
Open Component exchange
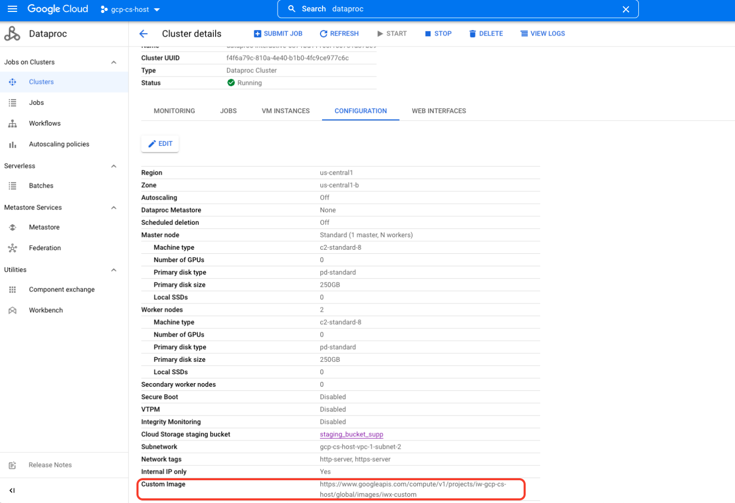pyautogui.click(x=62, y=289)
